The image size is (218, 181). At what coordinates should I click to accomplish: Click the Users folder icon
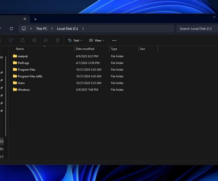click(x=15, y=83)
